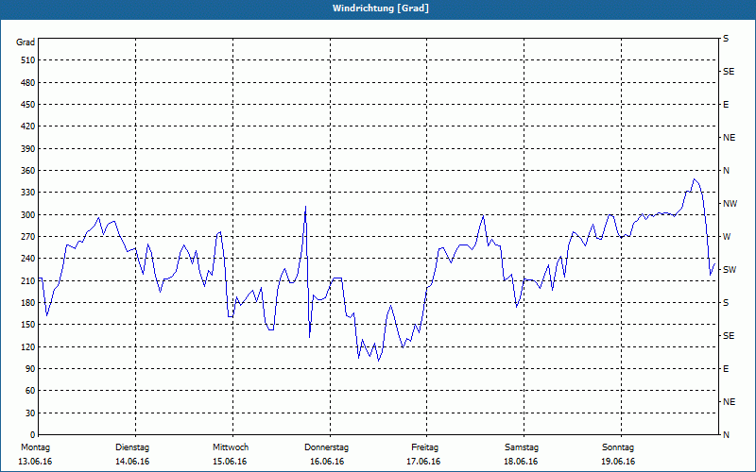Select the E compass label aligned with 450
This screenshot has width=756, height=472.
[726, 105]
